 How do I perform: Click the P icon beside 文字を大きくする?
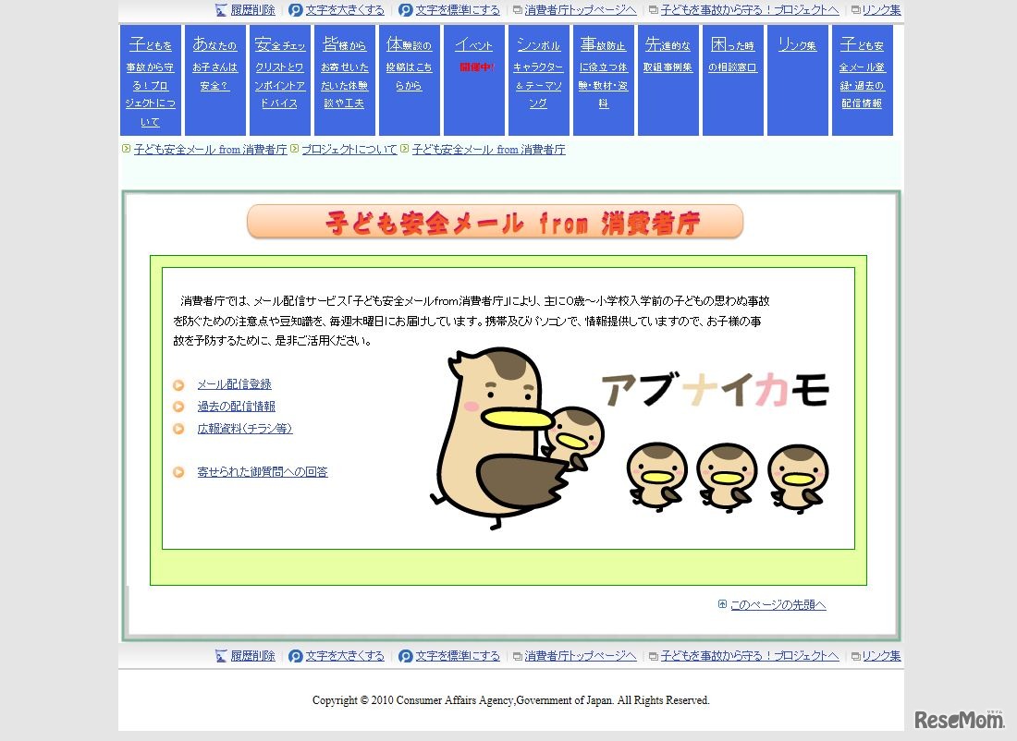[x=295, y=10]
